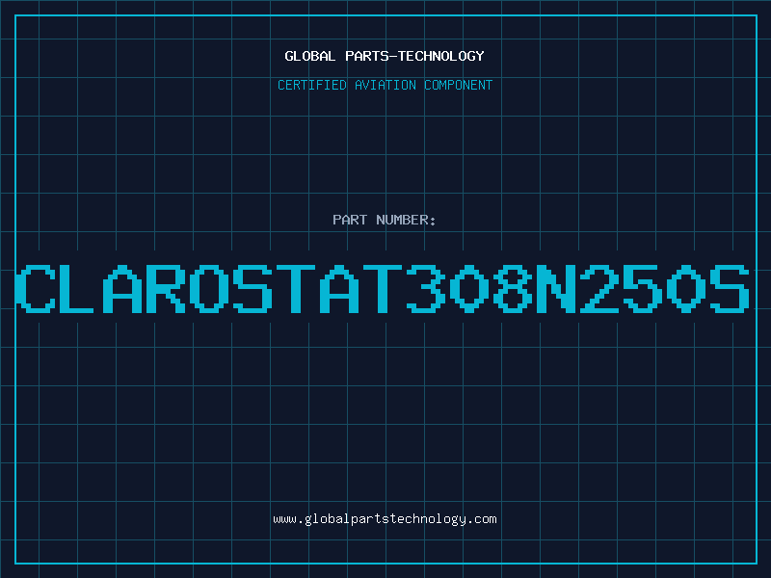
Task: Select the part number CLAROSTAT308N250S
Action: click(x=383, y=288)
